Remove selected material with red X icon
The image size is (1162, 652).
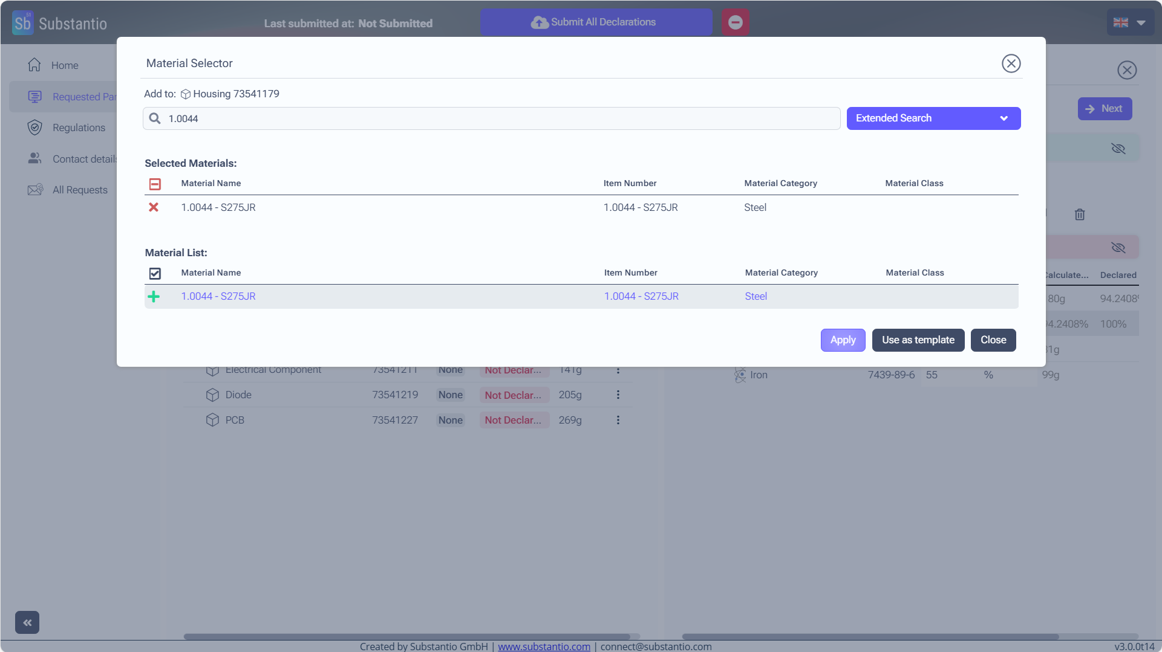[x=154, y=207]
